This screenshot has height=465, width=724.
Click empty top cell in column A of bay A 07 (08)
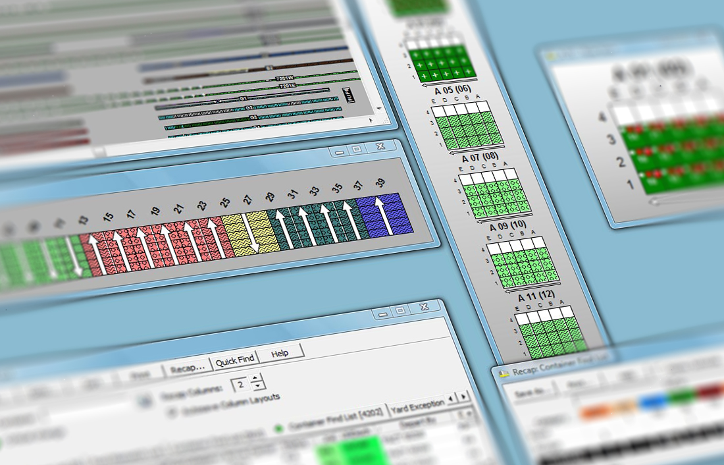tap(509, 175)
